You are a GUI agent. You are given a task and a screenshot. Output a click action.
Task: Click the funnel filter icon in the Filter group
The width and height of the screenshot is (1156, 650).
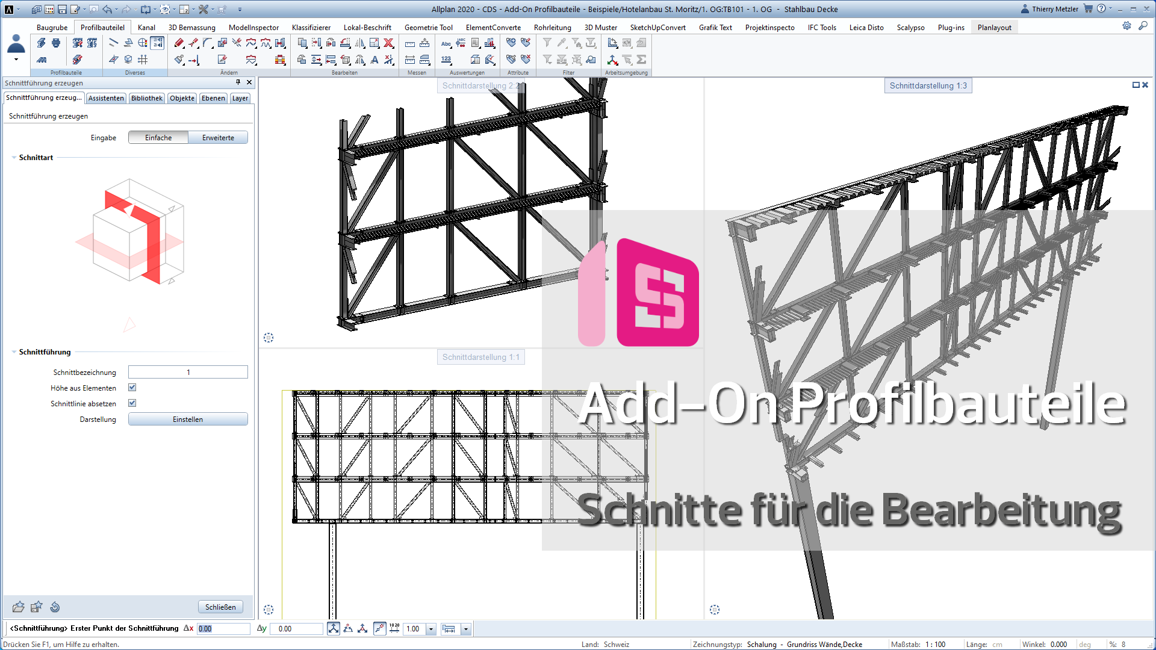point(547,43)
